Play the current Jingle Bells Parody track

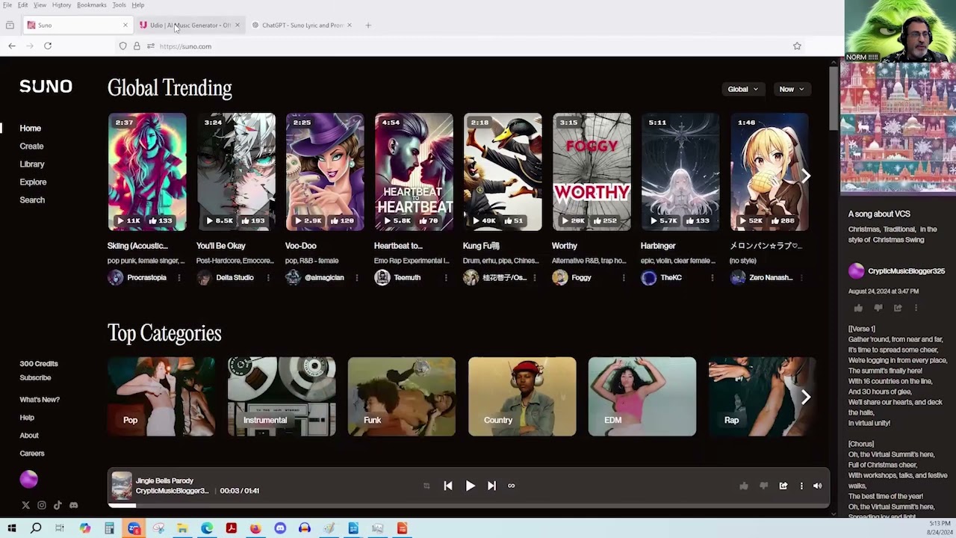pyautogui.click(x=470, y=486)
